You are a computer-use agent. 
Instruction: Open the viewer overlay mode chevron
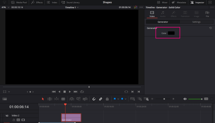[x=9, y=92]
